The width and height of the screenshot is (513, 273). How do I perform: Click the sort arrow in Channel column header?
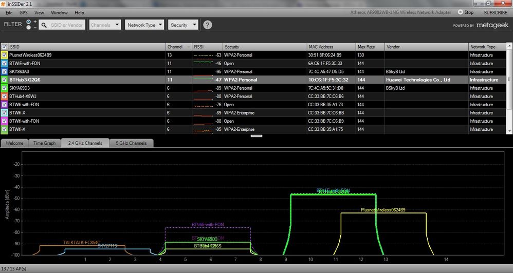[189, 47]
